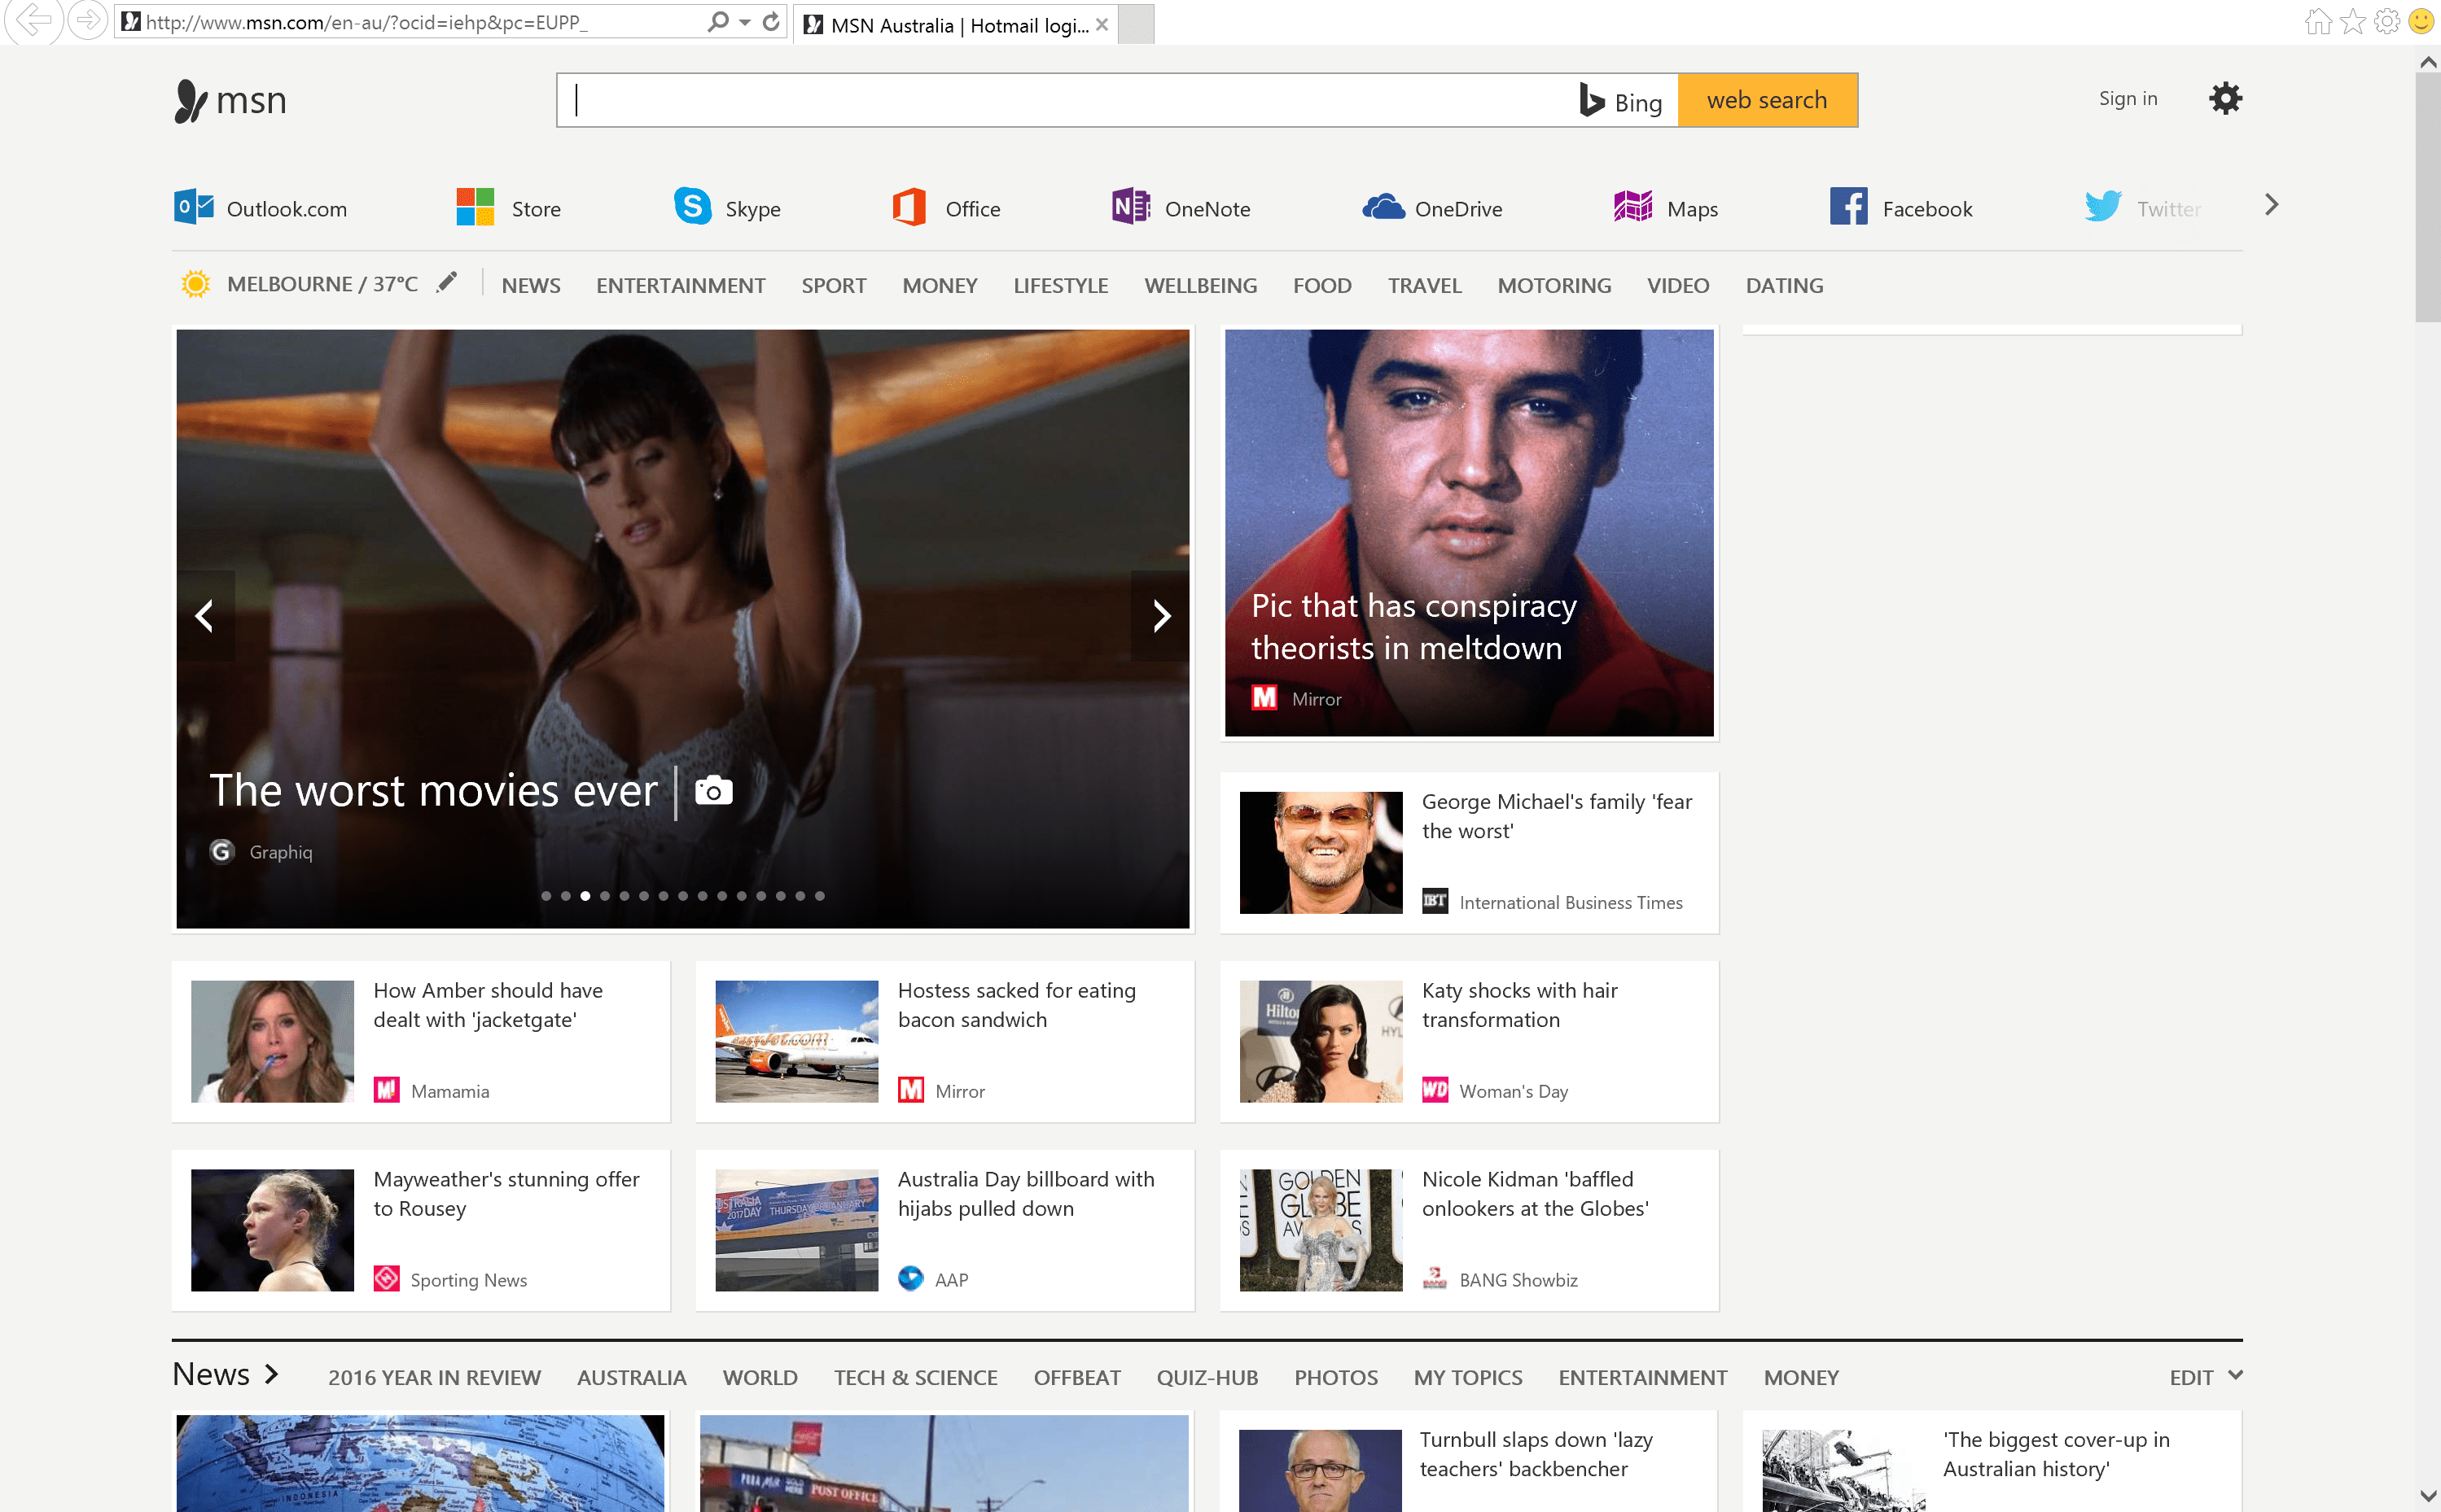The width and height of the screenshot is (2441, 1512).
Task: Launch Skype from the shortcut icon
Action: tap(692, 207)
